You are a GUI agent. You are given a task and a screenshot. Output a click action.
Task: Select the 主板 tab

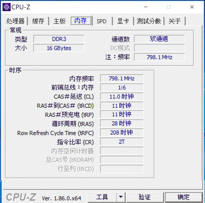pos(60,21)
